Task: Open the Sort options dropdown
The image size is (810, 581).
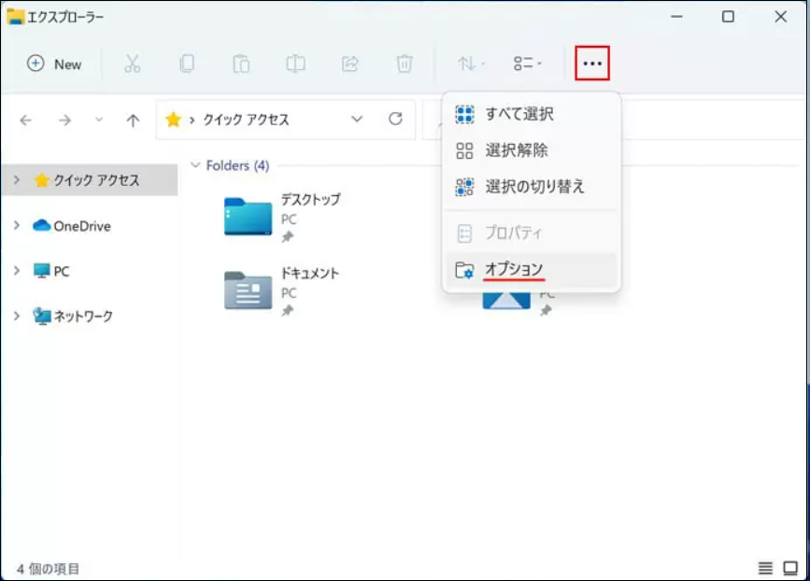Action: click(x=471, y=64)
